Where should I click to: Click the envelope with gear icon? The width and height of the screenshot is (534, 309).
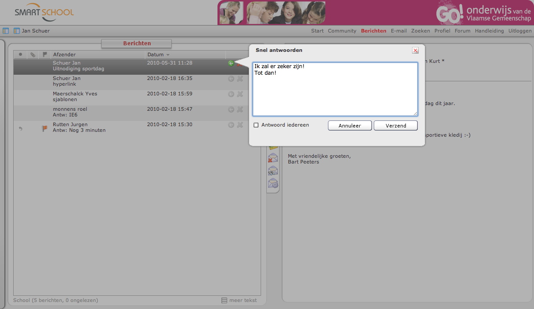[273, 183]
